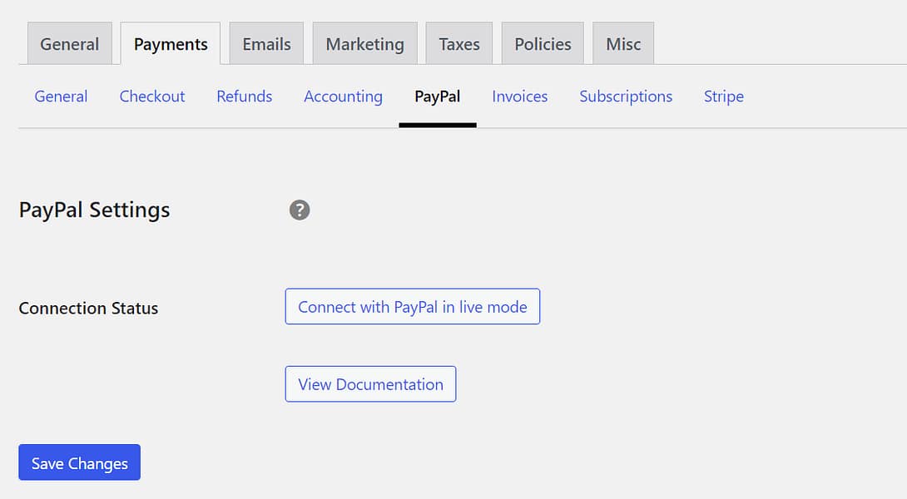Switch to the Taxes tab
The image size is (907, 499).
[458, 43]
